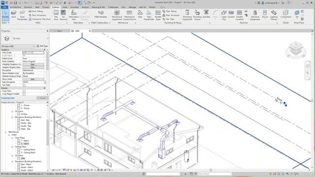Click the View Scale value field

[33, 53]
